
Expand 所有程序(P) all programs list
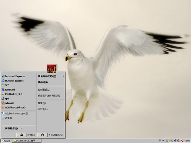pyautogui.click(x=18, y=129)
